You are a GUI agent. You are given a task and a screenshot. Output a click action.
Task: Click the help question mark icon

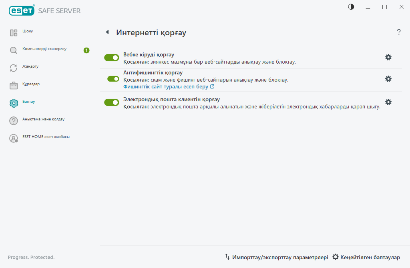click(398, 32)
